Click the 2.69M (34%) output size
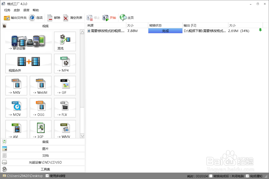The height and width of the screenshot is (179, 269). coord(239,31)
